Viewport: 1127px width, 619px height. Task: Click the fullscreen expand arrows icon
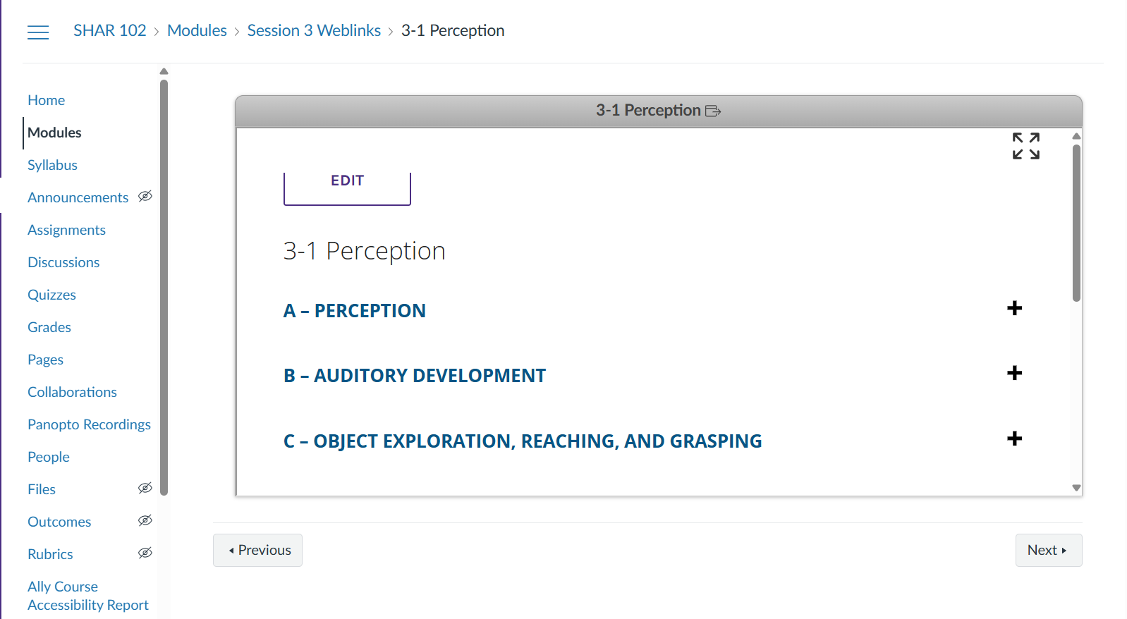1025,146
